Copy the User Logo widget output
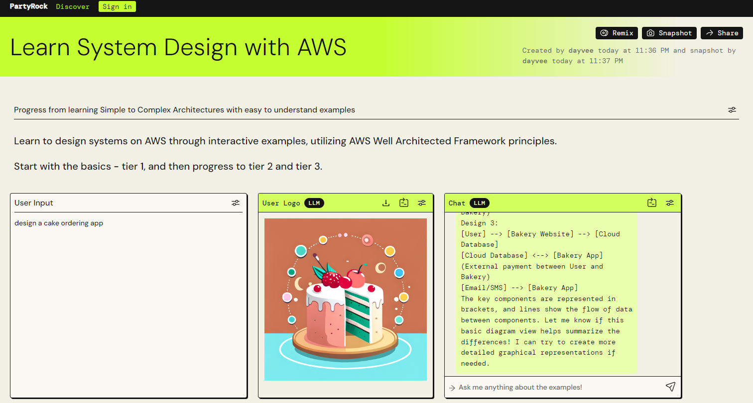The height and width of the screenshot is (403, 753). pos(404,202)
